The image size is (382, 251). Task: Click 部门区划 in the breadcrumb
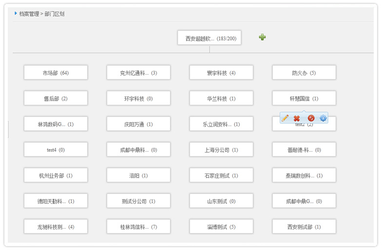(x=55, y=14)
